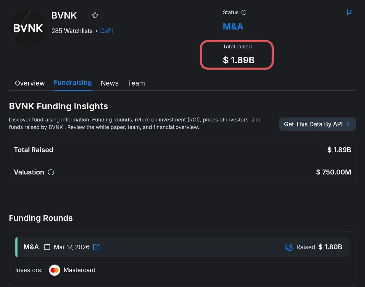Click the Mar 17, 2026 date
Viewport: 365px width, 287px height.
click(x=72, y=247)
